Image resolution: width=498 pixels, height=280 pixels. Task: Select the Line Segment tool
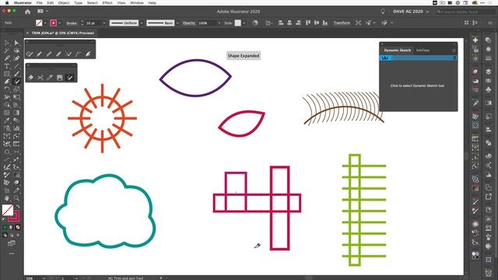click(16, 66)
